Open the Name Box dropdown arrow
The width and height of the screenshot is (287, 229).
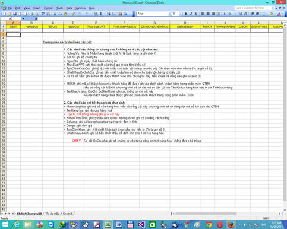[23, 18]
